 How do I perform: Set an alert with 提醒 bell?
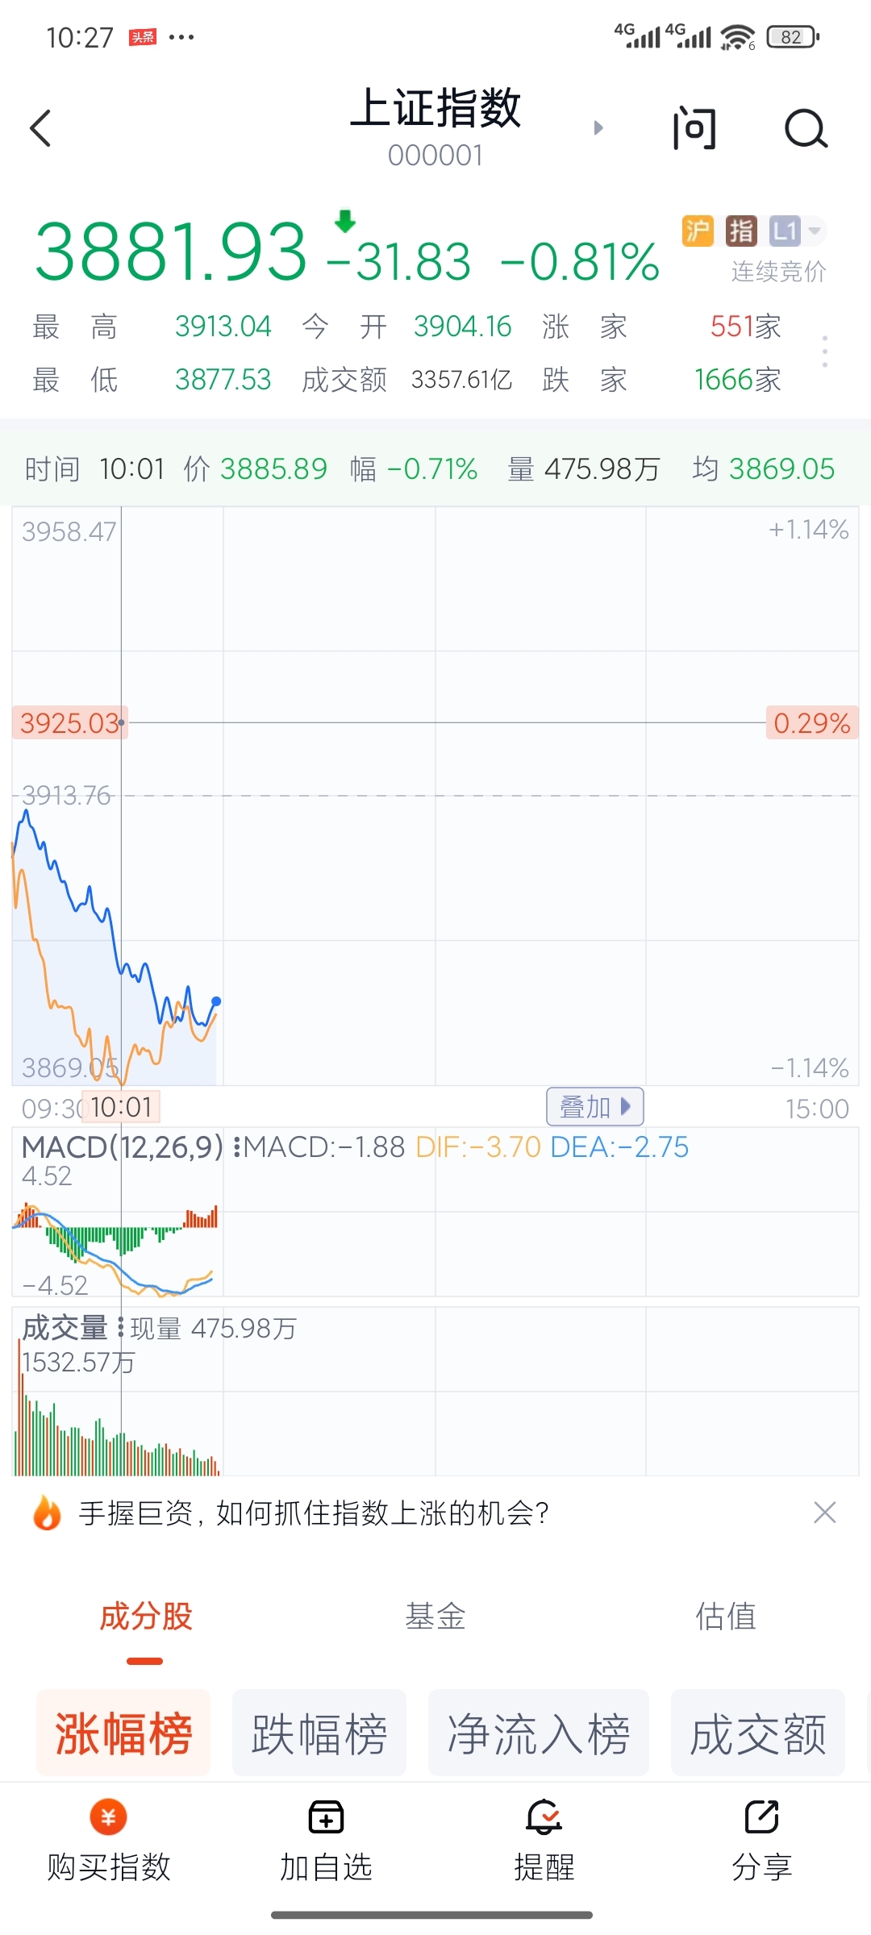544,1817
